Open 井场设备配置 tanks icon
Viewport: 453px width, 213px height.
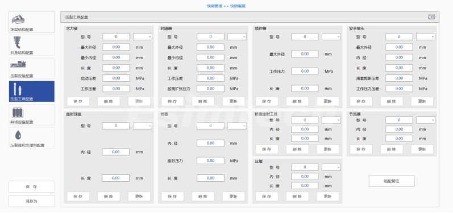pyautogui.click(x=18, y=112)
